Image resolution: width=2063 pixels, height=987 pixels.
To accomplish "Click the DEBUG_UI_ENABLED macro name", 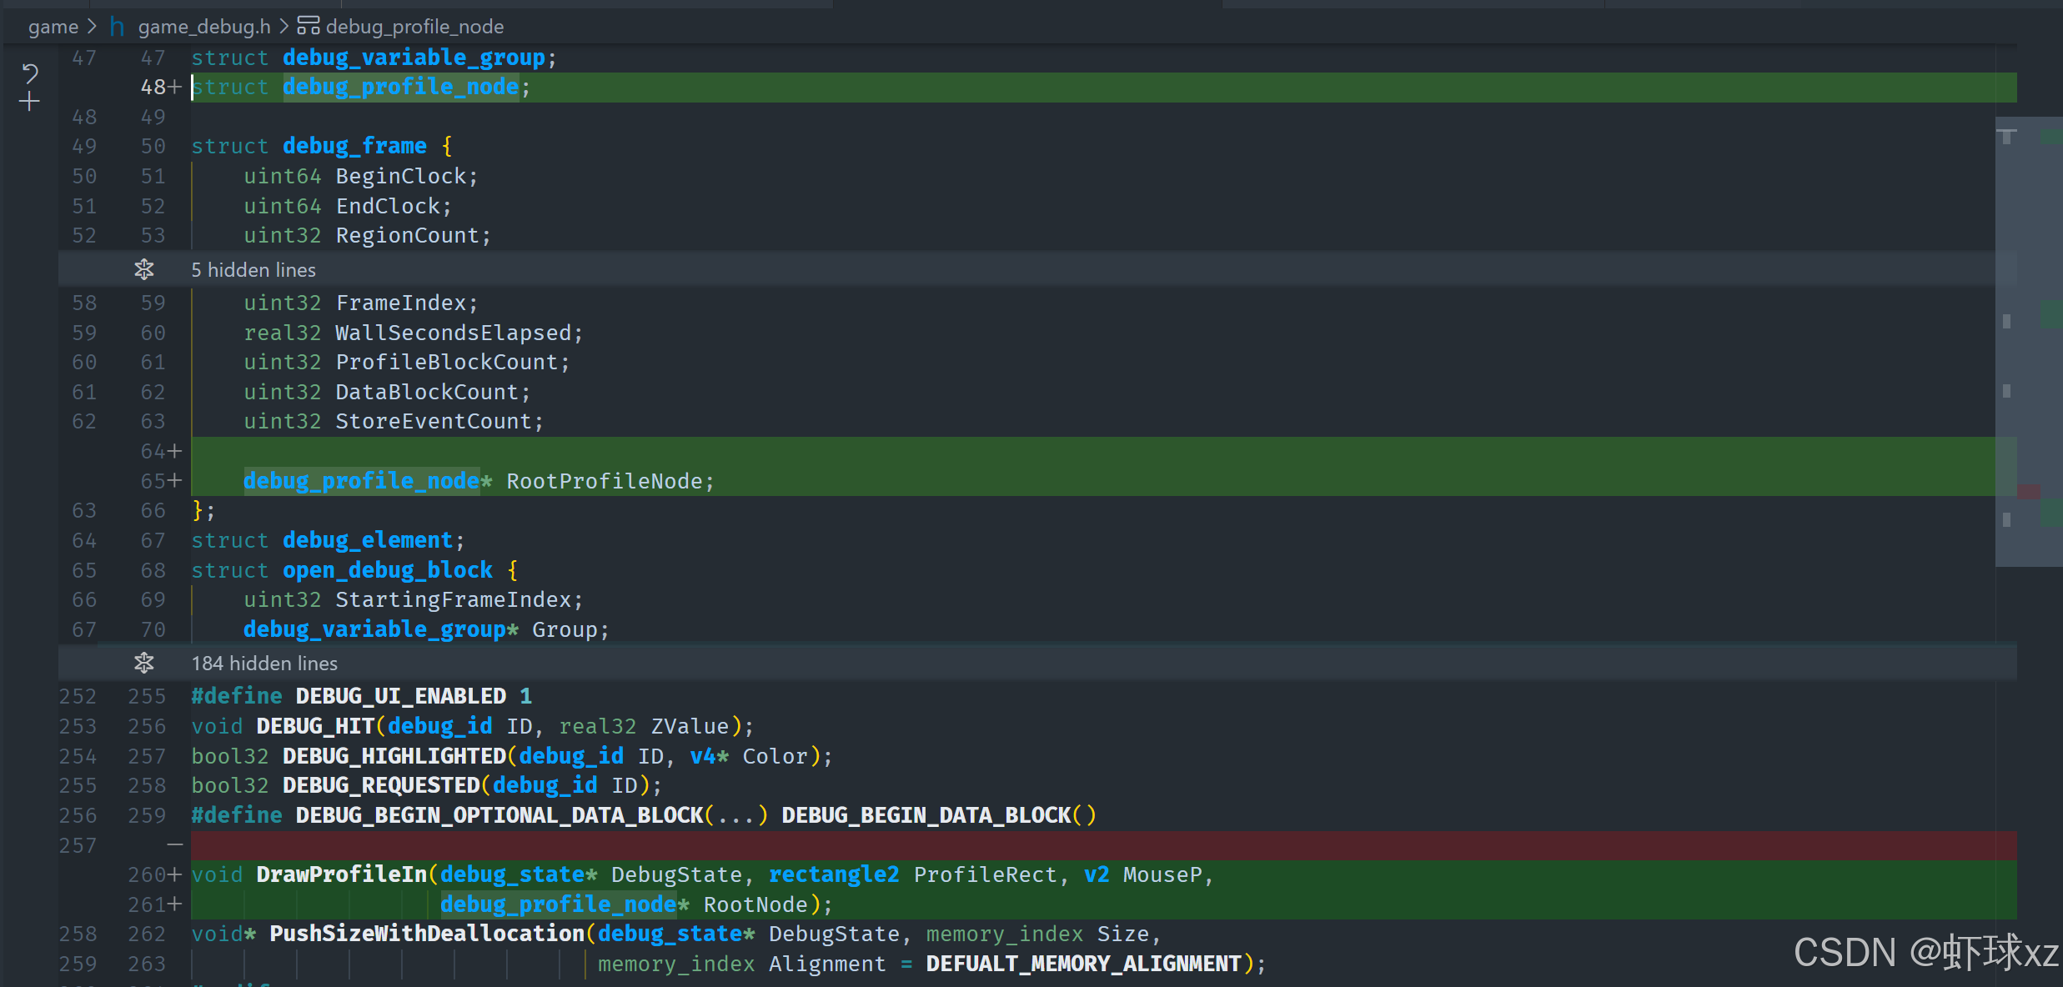I will [400, 696].
